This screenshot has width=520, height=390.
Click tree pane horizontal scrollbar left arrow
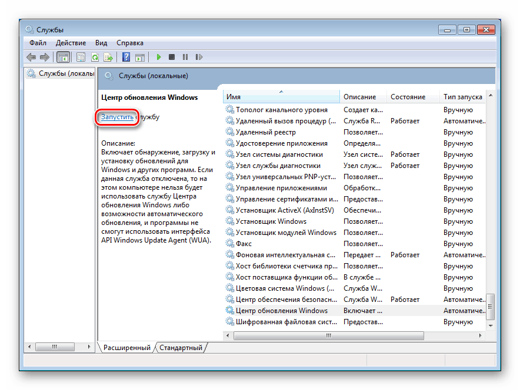(x=29, y=347)
